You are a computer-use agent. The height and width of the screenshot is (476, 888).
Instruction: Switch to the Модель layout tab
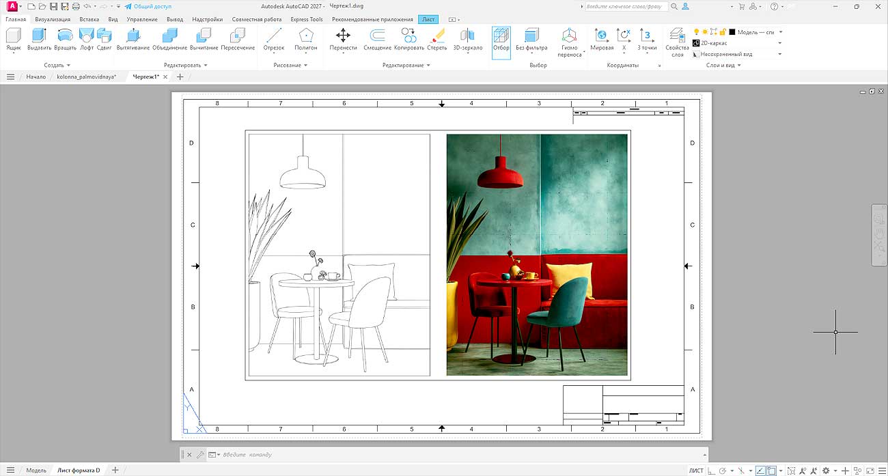36,471
